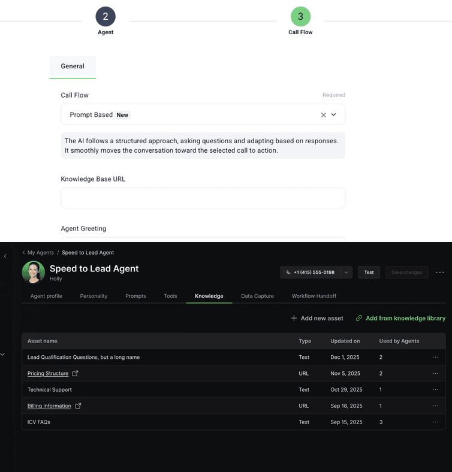Screen dimensions: 452x472
Task: Expand the Call Flow dropdown chevron
Action: point(333,114)
